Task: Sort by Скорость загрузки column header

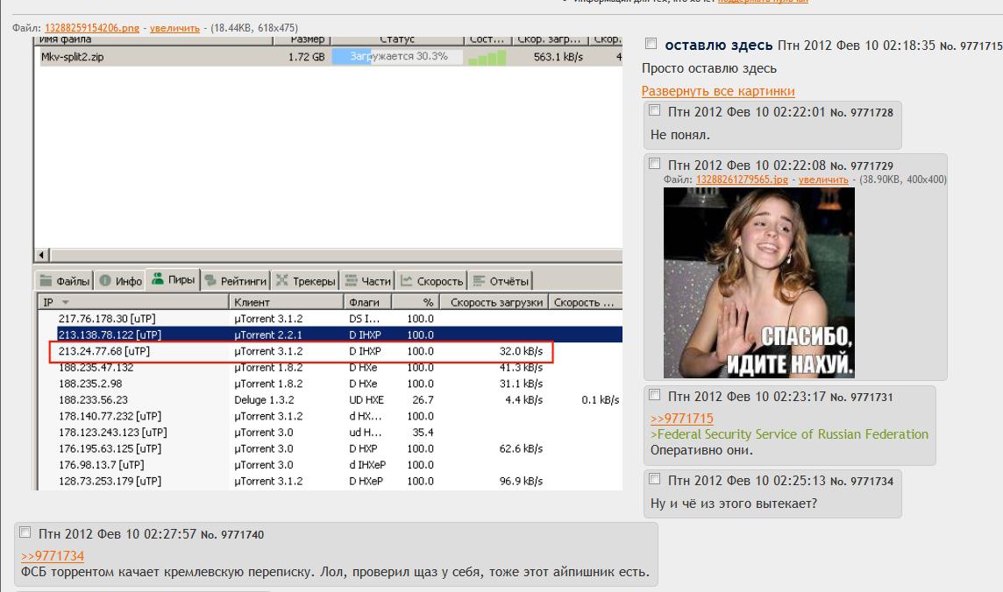Action: [494, 302]
